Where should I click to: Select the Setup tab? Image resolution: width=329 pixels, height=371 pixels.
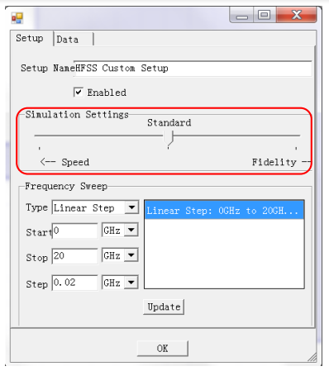coord(31,38)
